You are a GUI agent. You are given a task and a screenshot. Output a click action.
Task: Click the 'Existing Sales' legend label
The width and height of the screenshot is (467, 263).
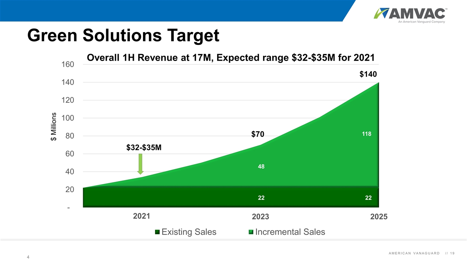pos(189,232)
